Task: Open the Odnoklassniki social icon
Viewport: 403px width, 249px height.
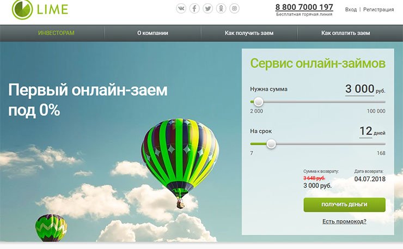Action: (x=221, y=9)
